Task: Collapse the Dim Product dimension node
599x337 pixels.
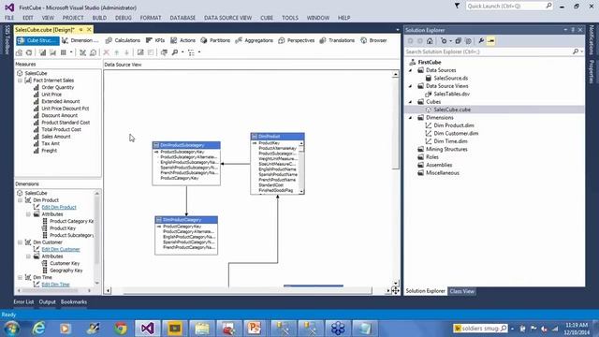Action: [x=20, y=200]
